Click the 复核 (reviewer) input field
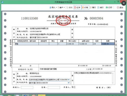Screen dimensions: 127x96 tap(54, 87)
